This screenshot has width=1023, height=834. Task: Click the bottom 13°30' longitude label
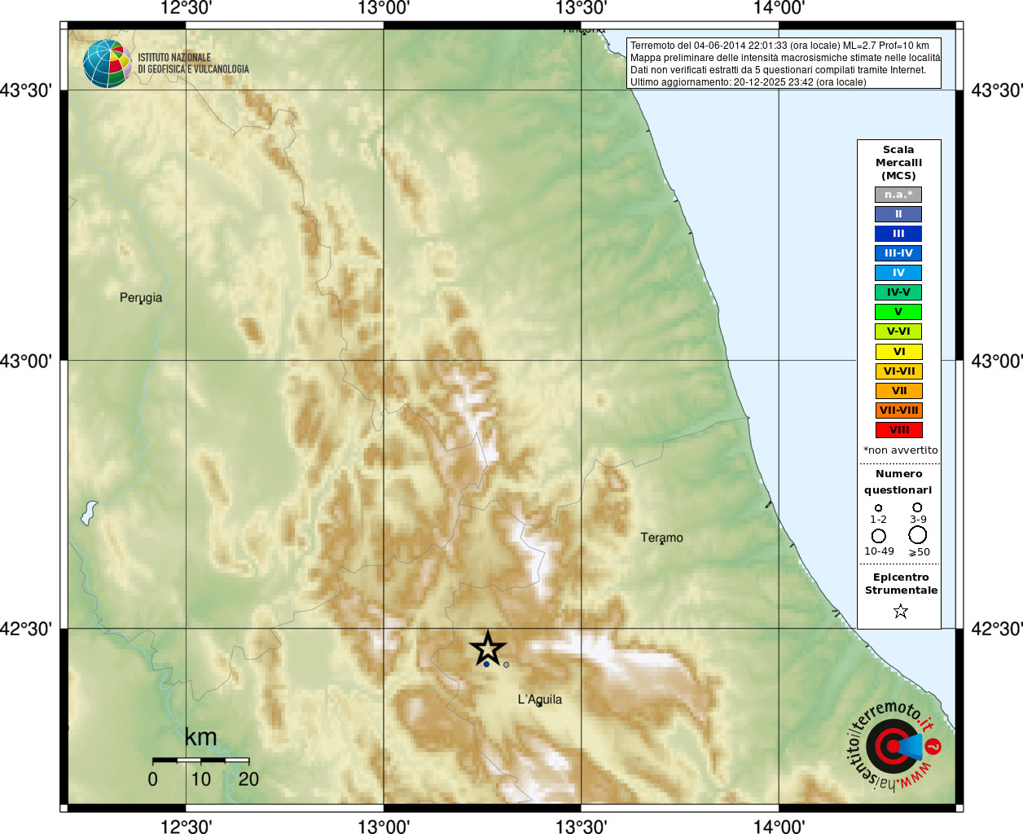pos(582,827)
